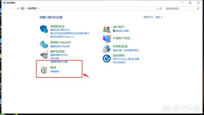Click the control panel icon in address bar

coord(22,9)
